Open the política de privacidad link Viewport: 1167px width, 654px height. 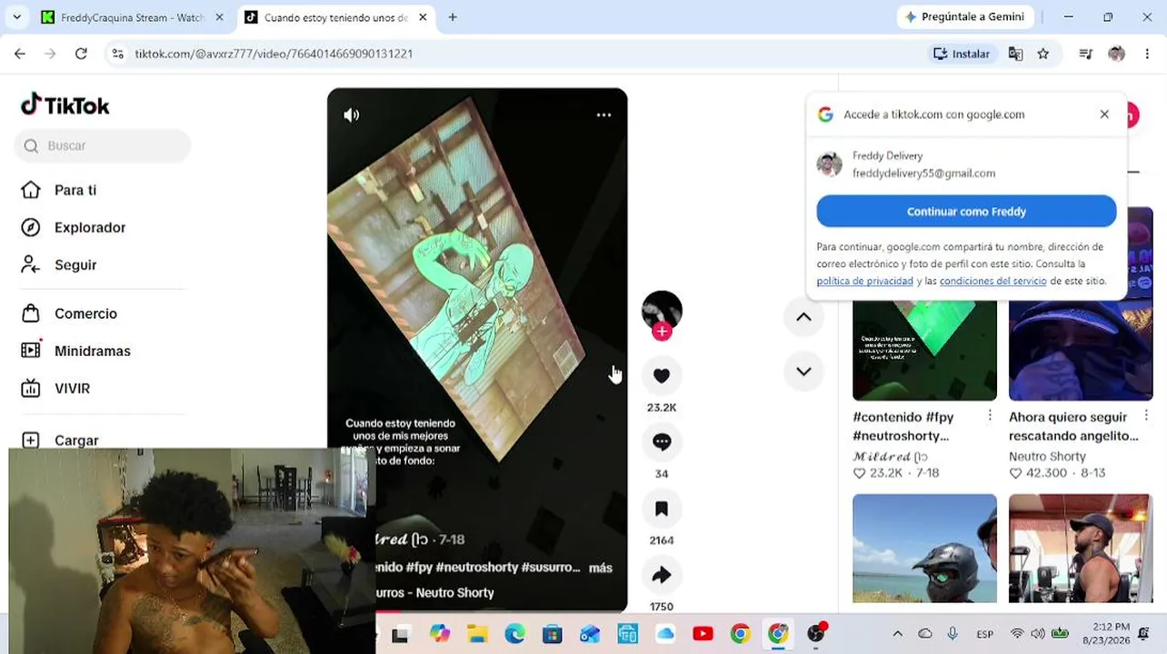click(x=864, y=282)
